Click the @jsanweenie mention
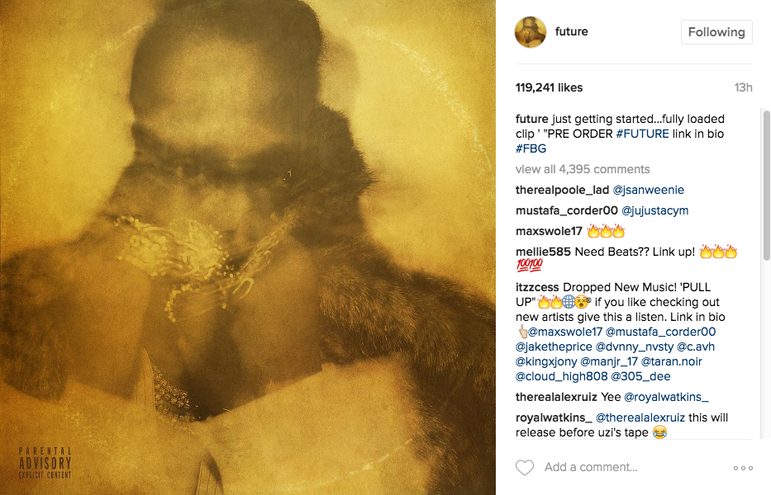The image size is (771, 495). pos(648,190)
